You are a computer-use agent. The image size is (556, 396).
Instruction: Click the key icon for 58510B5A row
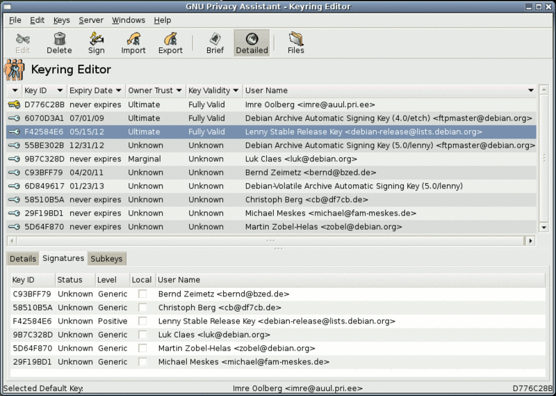pos(14,200)
